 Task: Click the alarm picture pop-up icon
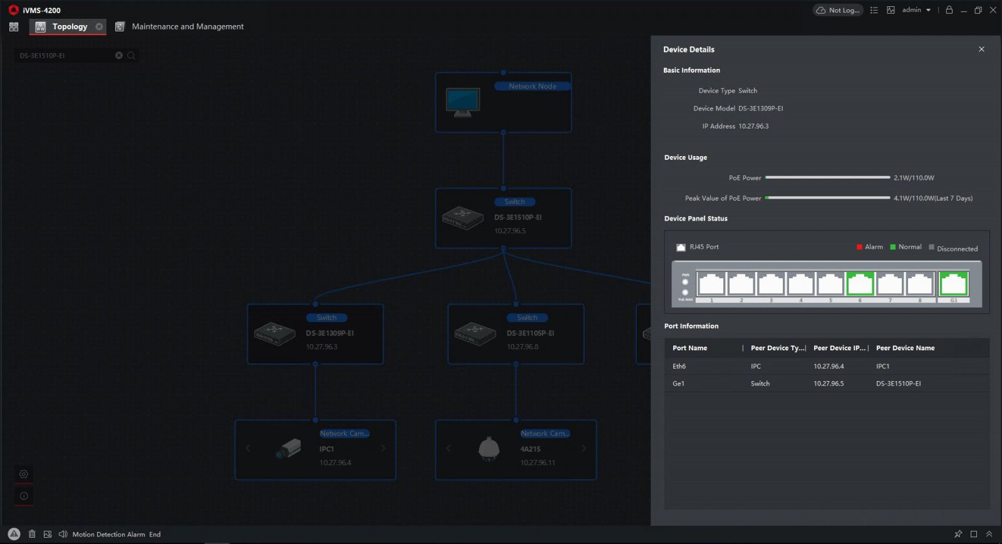click(48, 534)
